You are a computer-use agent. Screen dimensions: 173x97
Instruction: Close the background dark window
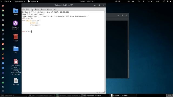pos(127,15)
